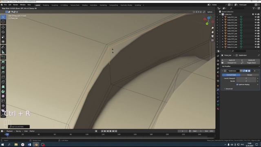Image resolution: width=261 pixels, height=147 pixels.
Task: Click timeline current frame playhead
Action: 7,134
